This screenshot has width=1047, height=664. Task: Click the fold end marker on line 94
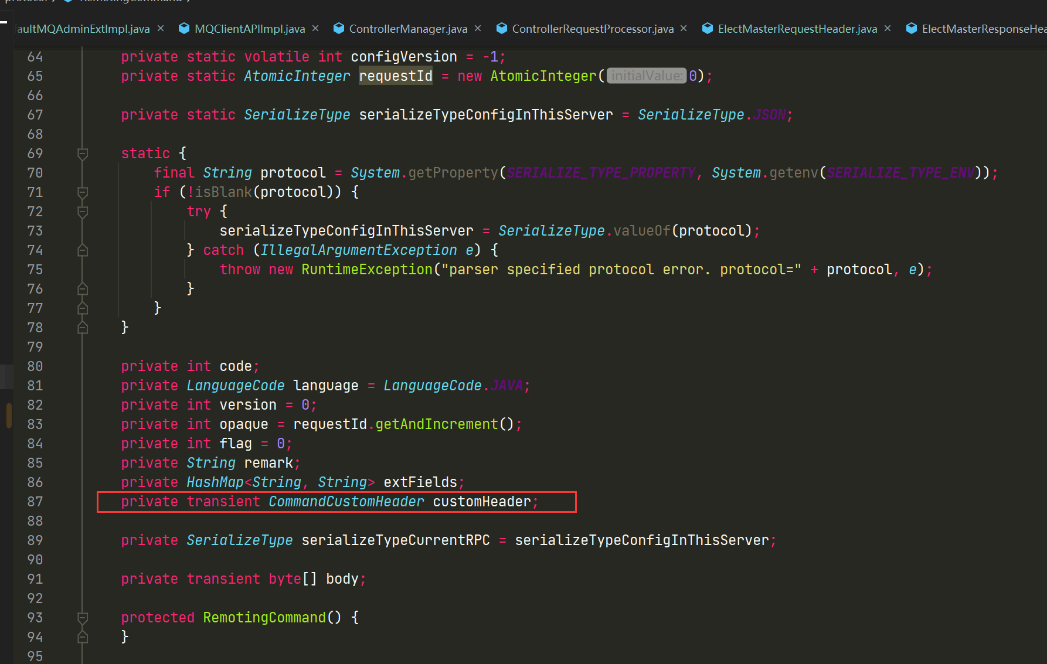pyautogui.click(x=83, y=637)
